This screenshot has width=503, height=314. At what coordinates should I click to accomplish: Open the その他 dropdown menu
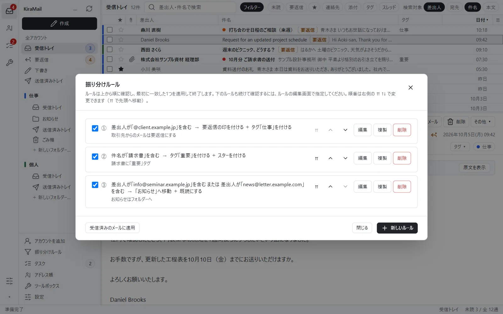point(482,122)
